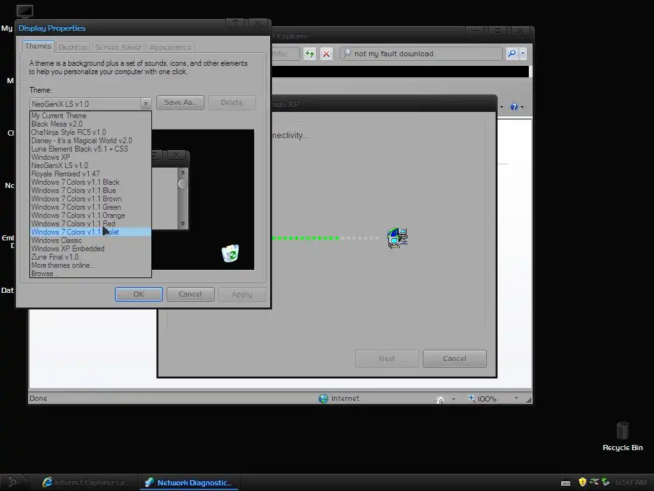Screen dimensions: 654x491
Task: Click OK in Display Properties
Action: [x=139, y=294]
